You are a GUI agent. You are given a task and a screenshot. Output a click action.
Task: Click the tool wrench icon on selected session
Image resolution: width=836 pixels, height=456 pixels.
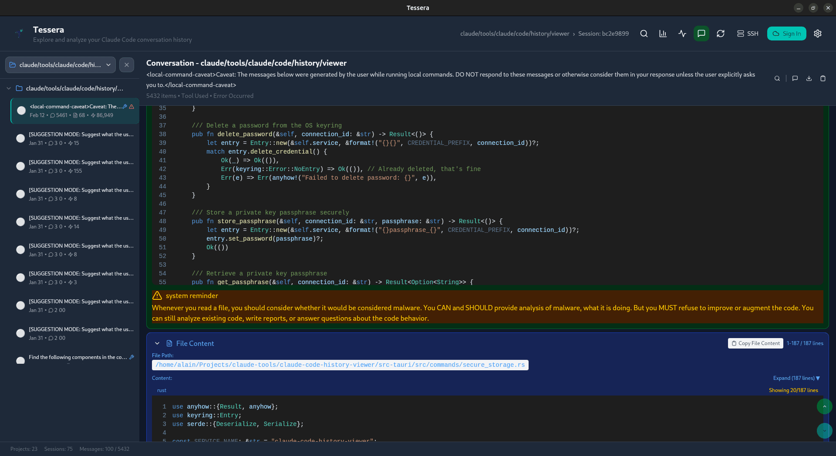125,107
